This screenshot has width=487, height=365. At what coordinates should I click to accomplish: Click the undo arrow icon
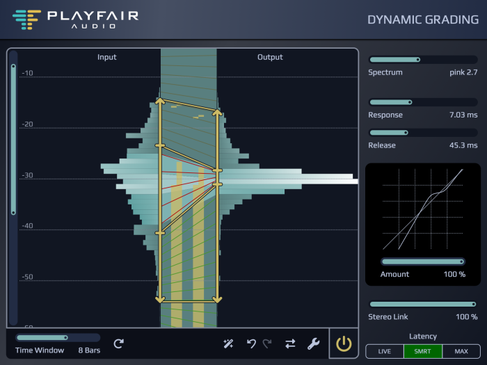[251, 343]
